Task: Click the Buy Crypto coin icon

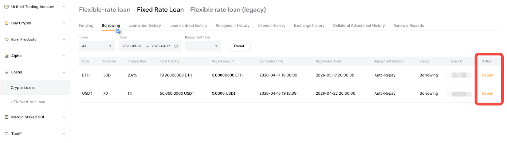Action: click(x=6, y=23)
